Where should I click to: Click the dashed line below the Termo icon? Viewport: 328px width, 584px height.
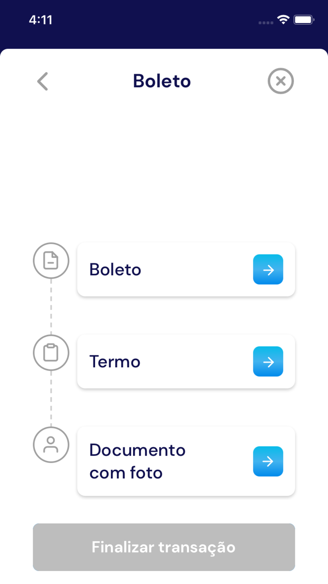point(51,398)
